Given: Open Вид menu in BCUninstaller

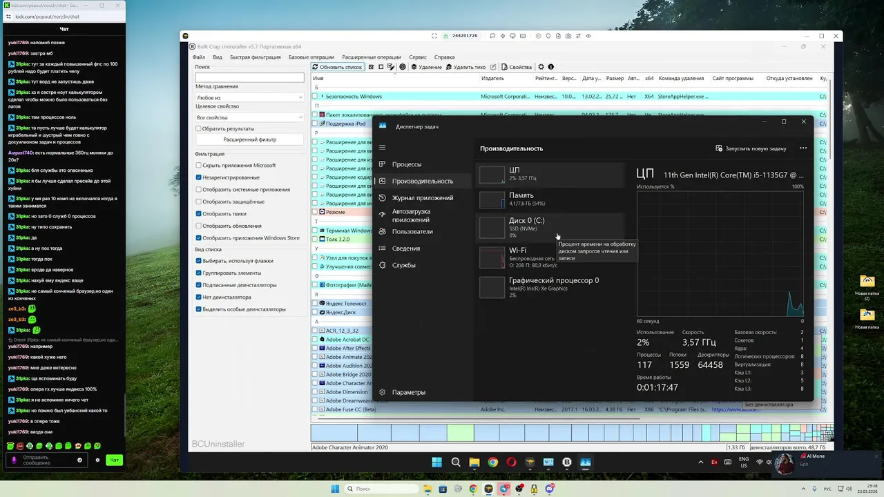Looking at the screenshot, I should click(x=218, y=57).
